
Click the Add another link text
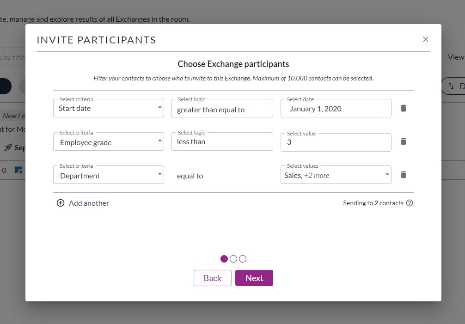[x=89, y=203]
